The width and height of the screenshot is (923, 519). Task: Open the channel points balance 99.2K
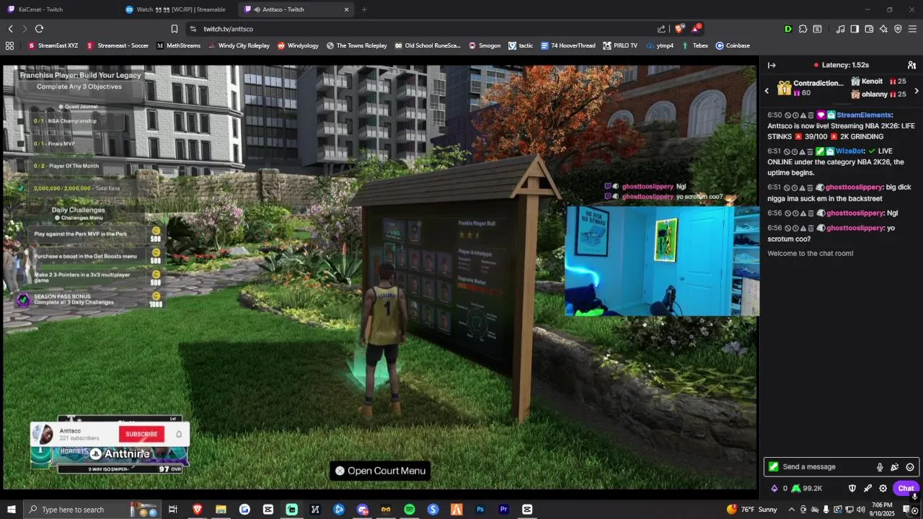(807, 489)
